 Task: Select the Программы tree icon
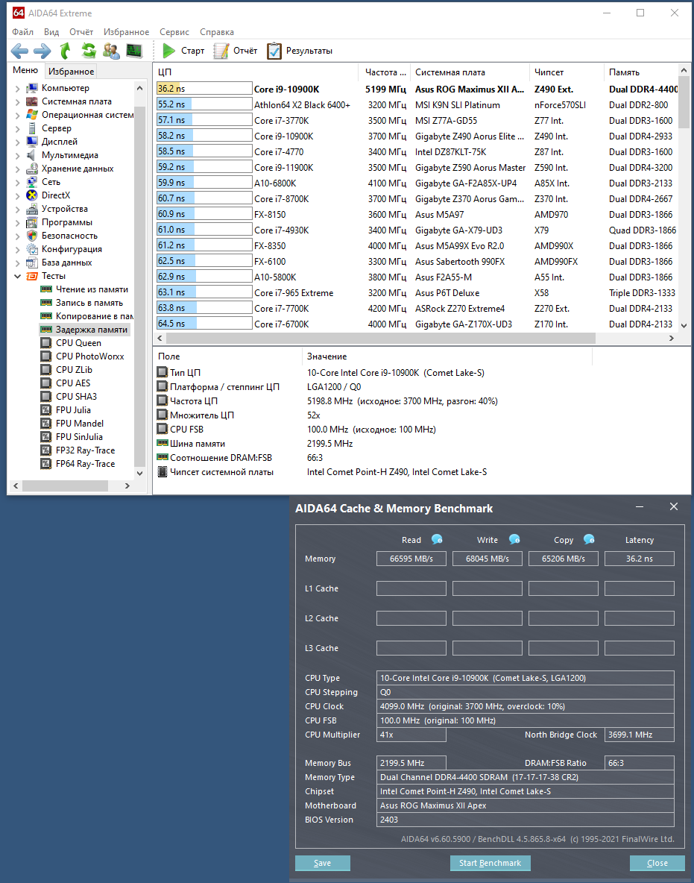tap(32, 222)
